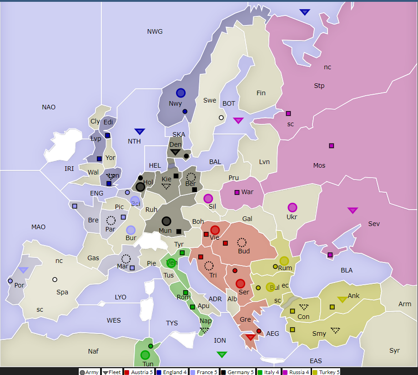
Task: Select the dotted fleet outline in Kiel
Action: coord(166,186)
